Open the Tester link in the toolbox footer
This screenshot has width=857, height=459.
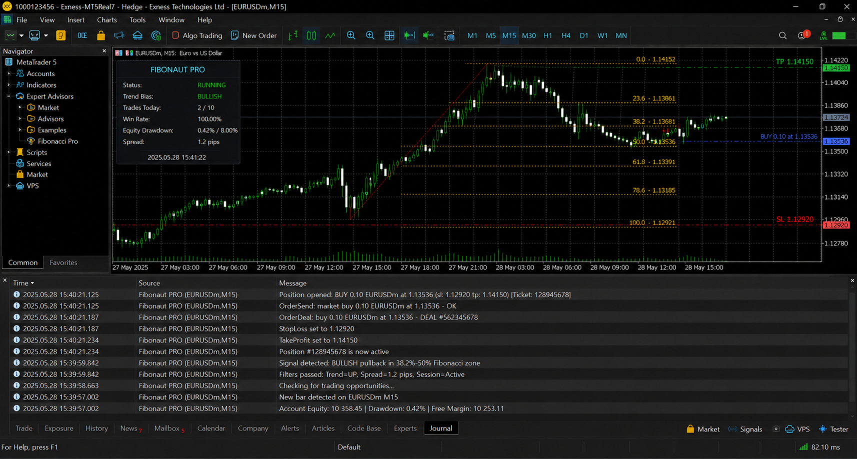point(833,429)
